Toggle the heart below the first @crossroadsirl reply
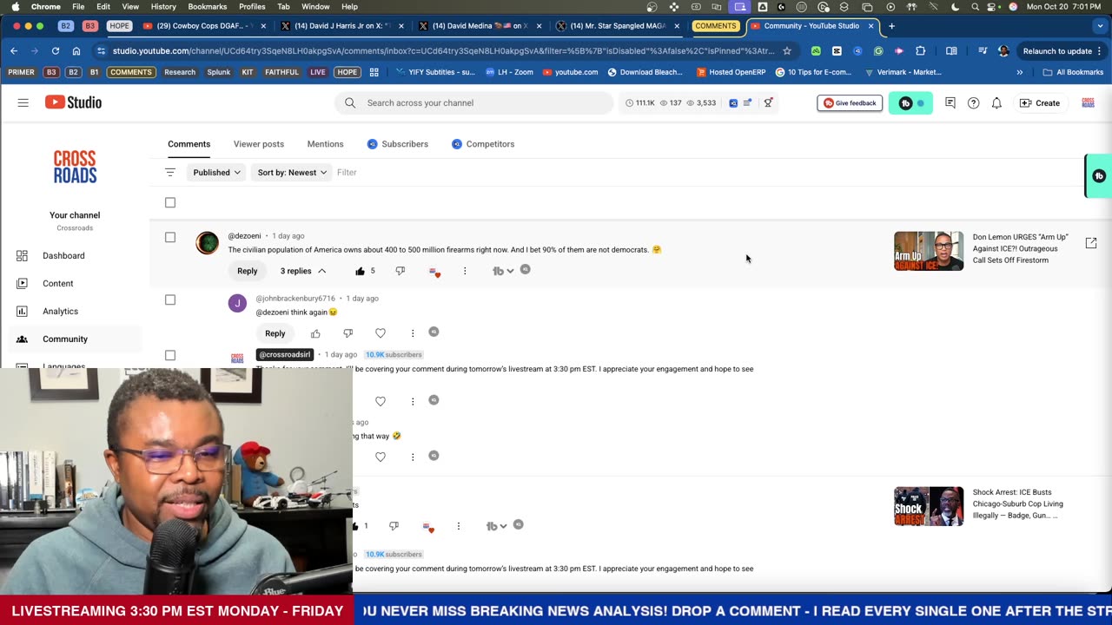Screen dimensions: 1112x625 click(x=381, y=401)
